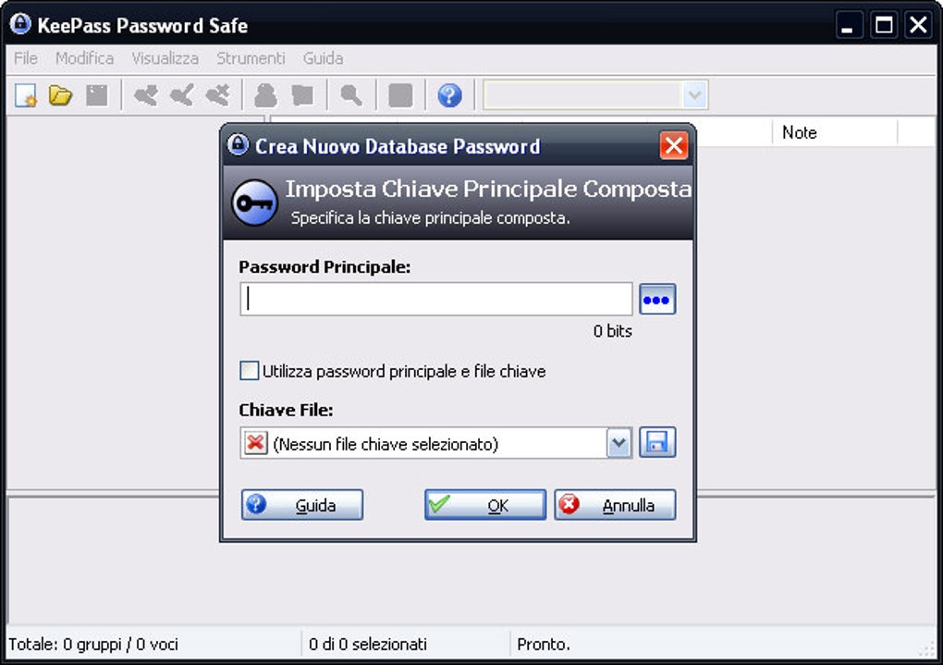Click the grayed Save floppy toolbar icon
This screenshot has height=665, width=943.
(97, 95)
